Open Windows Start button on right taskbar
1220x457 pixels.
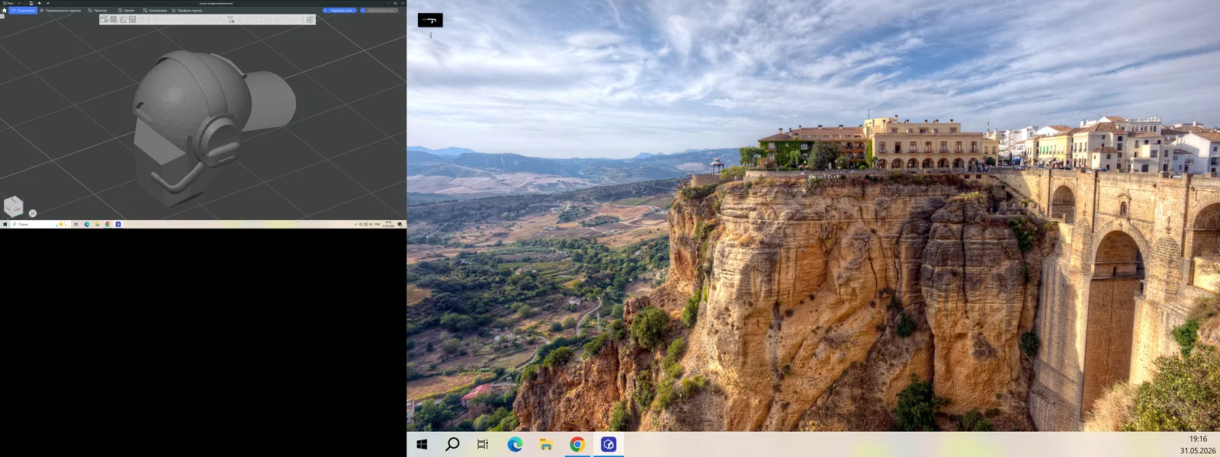pos(422,444)
